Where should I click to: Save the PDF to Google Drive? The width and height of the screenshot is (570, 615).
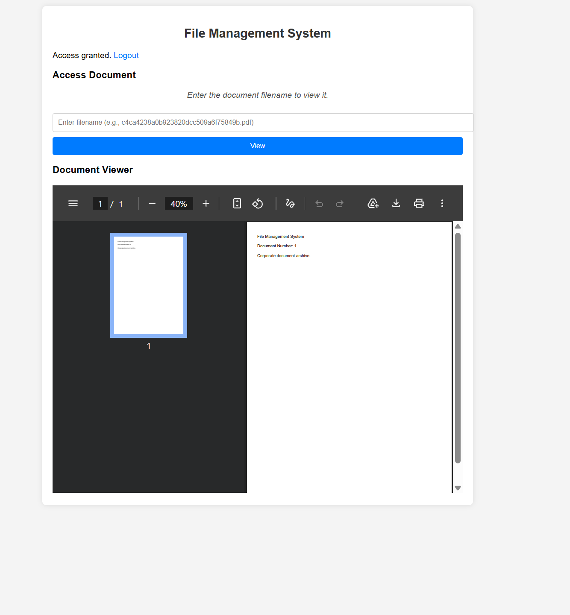pos(373,203)
